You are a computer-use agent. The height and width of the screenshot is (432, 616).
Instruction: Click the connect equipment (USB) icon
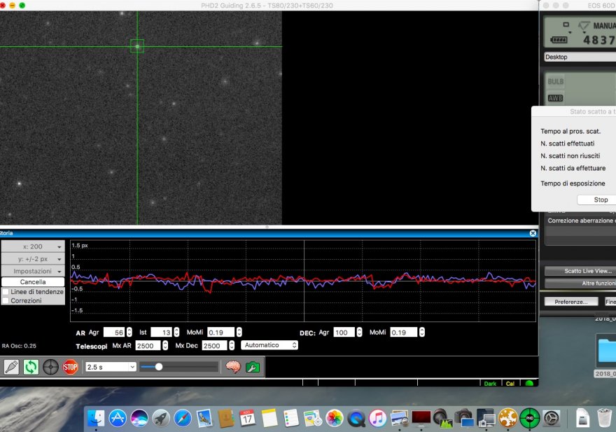coord(11,367)
